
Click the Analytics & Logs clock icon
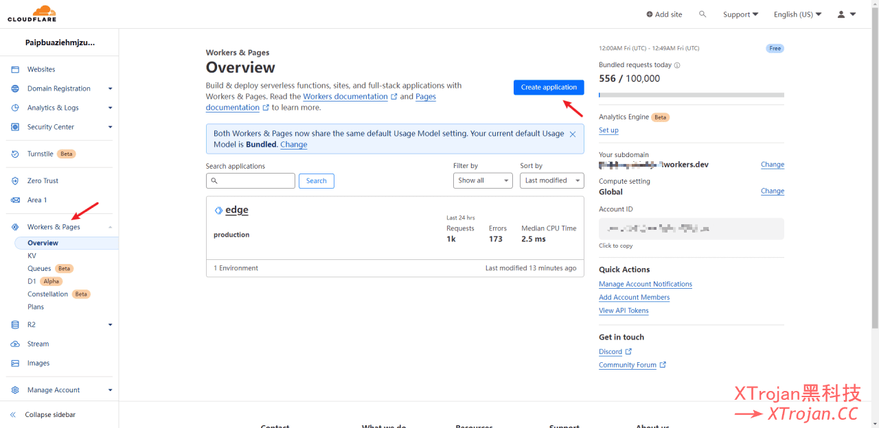coord(15,108)
